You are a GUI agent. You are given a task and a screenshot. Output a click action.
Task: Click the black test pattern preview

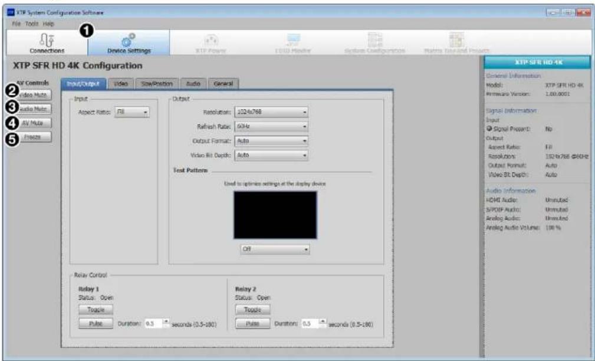[x=275, y=215]
